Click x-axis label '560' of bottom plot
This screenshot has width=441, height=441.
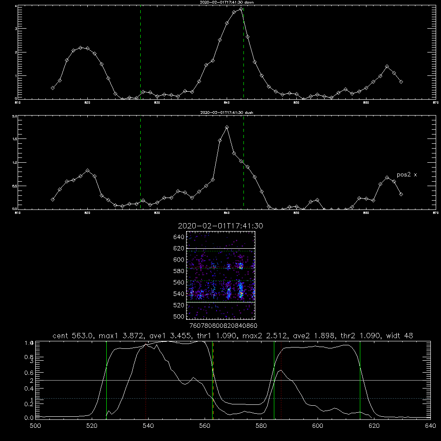coord(205,426)
